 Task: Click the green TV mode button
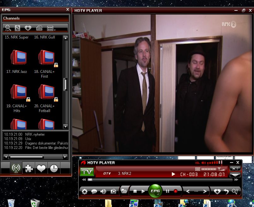(87, 172)
